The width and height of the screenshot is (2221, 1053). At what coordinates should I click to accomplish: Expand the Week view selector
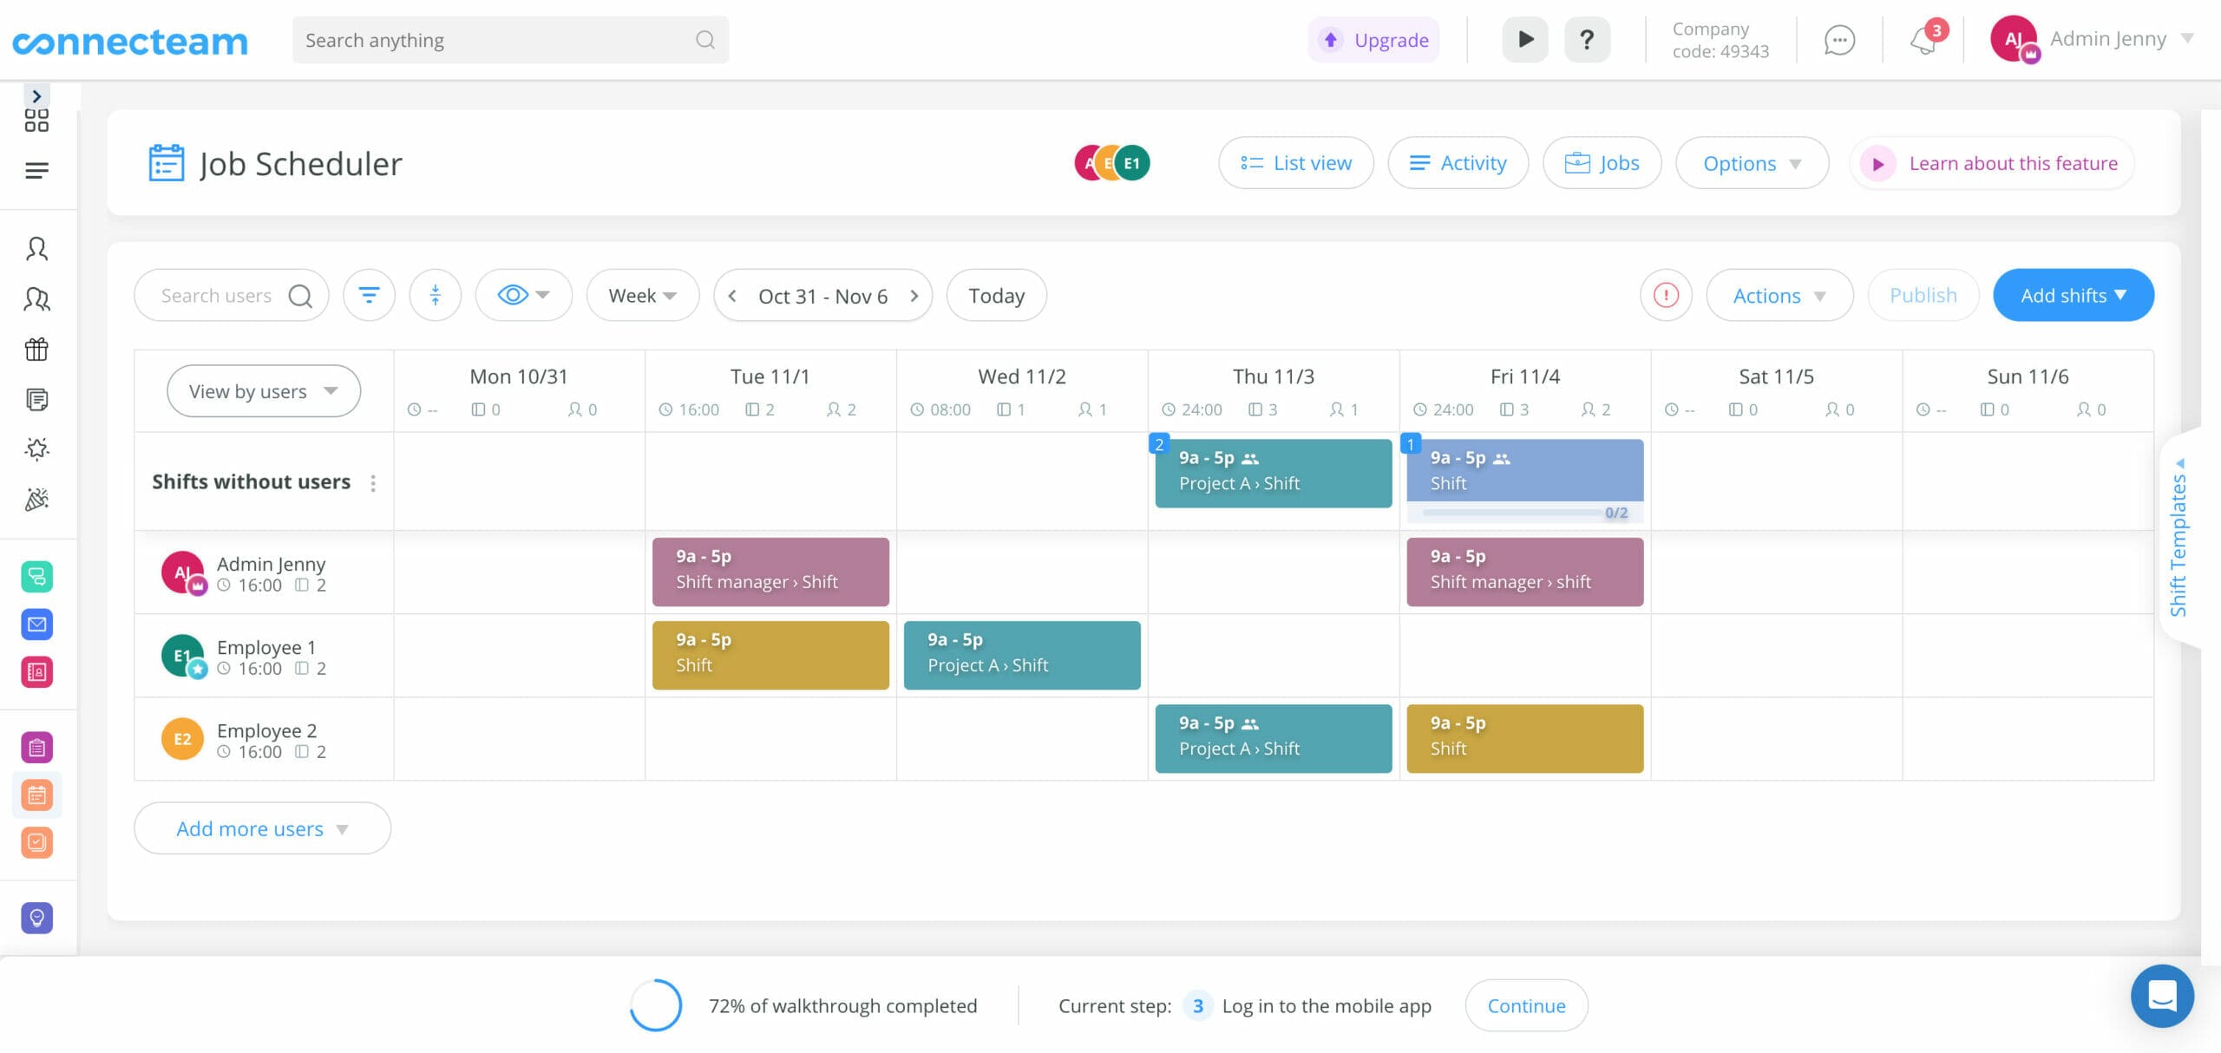pyautogui.click(x=642, y=295)
